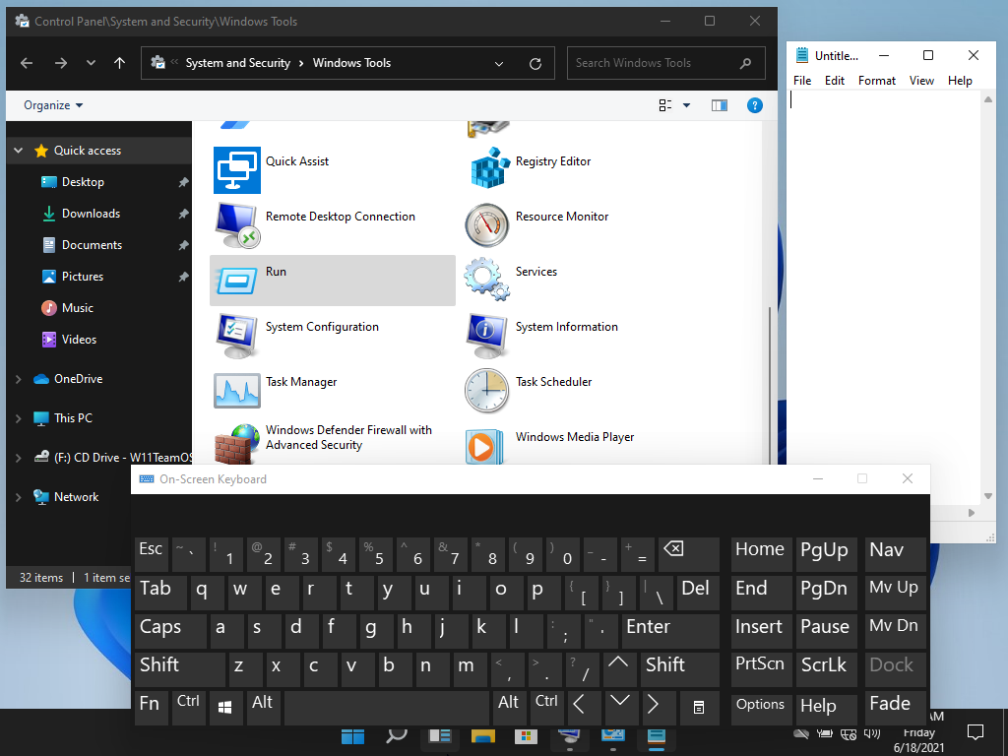Click PrtScn key on keyboard
The image size is (1008, 756).
coord(761,669)
